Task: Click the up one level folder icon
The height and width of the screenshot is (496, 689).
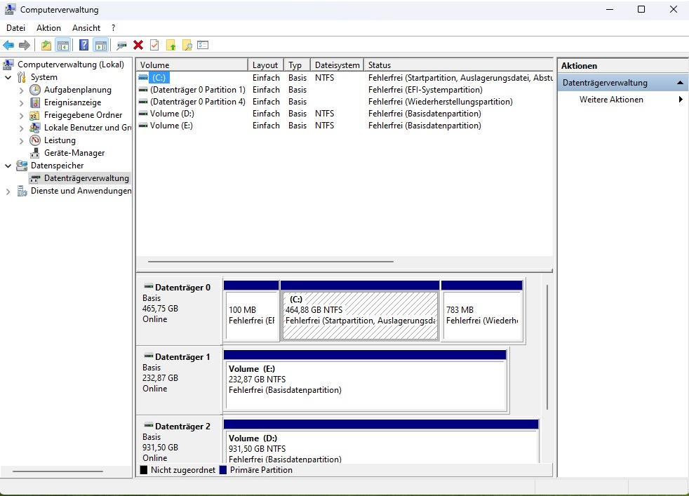Action: [46, 45]
